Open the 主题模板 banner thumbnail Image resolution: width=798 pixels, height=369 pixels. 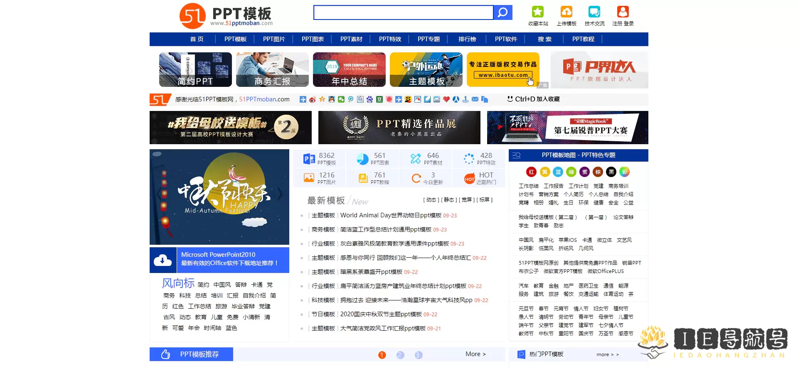[x=426, y=69]
